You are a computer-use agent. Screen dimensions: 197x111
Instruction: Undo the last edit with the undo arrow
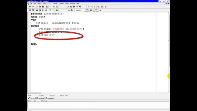(x=50, y=6)
